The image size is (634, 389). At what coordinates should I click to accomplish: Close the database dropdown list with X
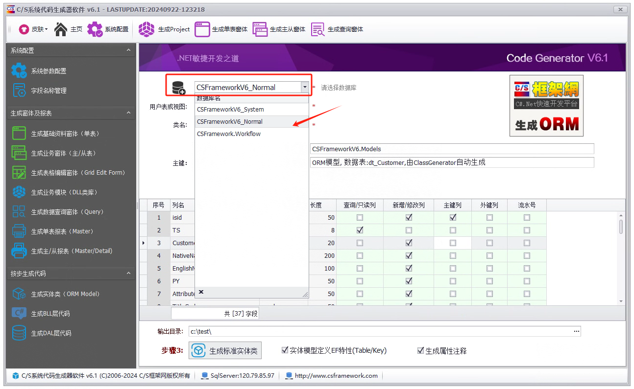point(201,292)
